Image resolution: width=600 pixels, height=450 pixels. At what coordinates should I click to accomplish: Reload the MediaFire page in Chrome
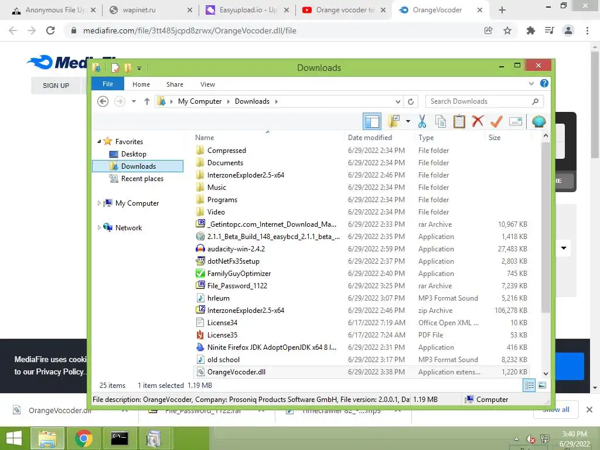[50, 30]
